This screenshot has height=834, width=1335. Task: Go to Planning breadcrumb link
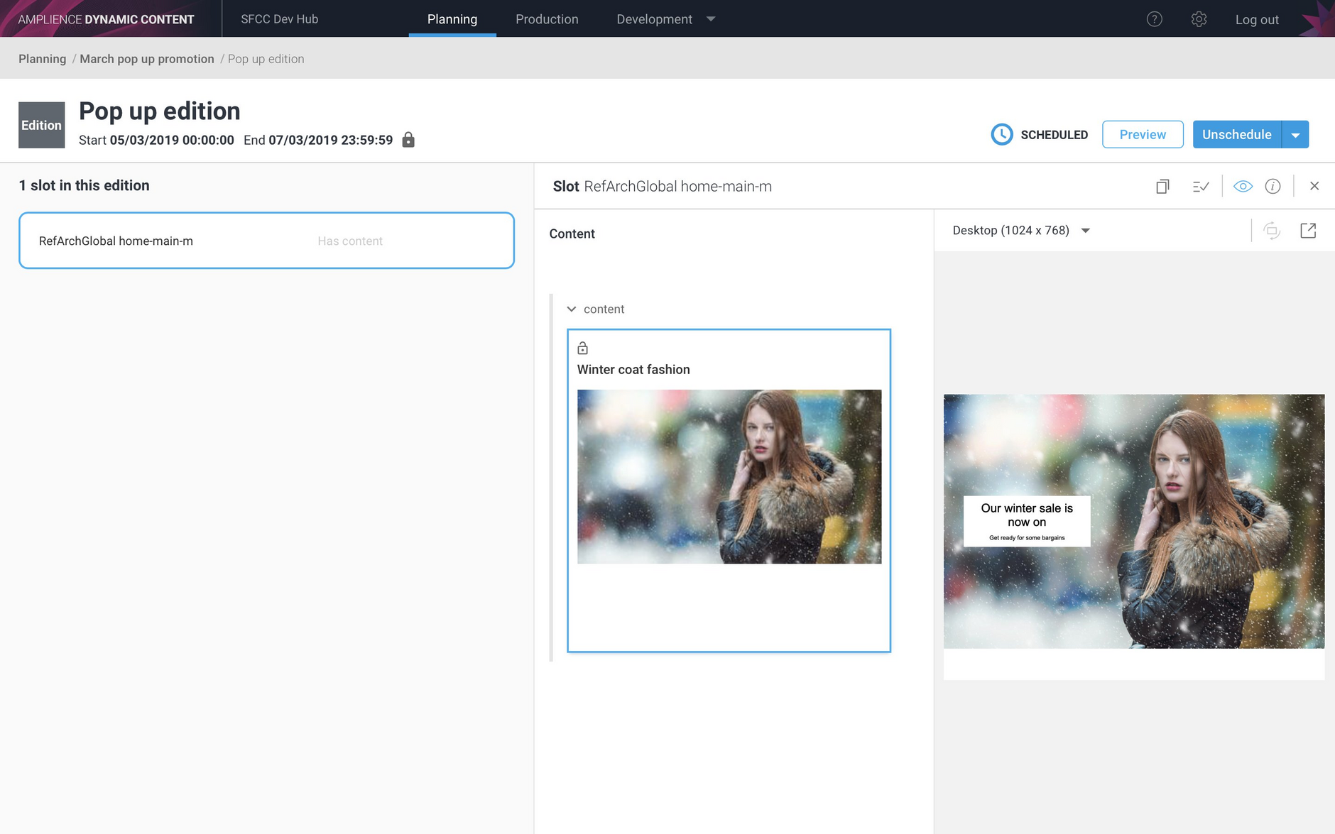pos(42,59)
